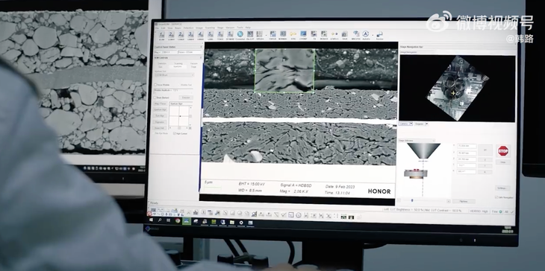Select the key-shaped toolbar icon
This screenshot has width=545, height=271.
(x=293, y=34)
